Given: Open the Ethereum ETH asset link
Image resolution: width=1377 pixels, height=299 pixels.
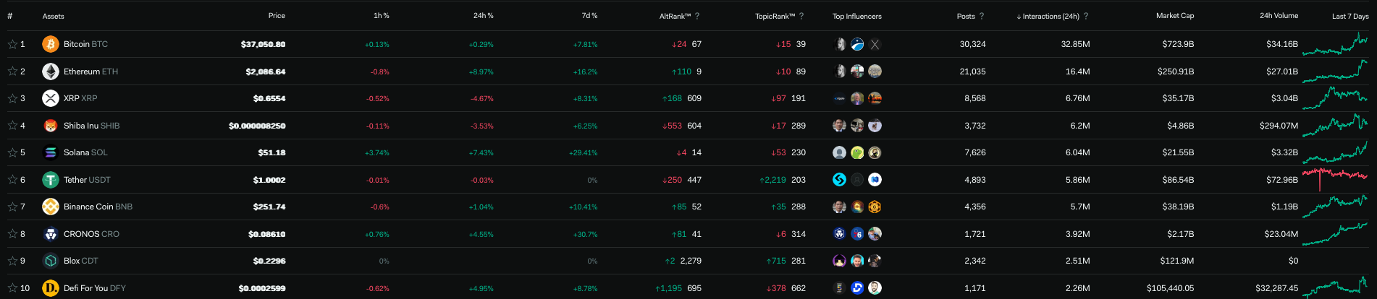Looking at the screenshot, I should 90,71.
